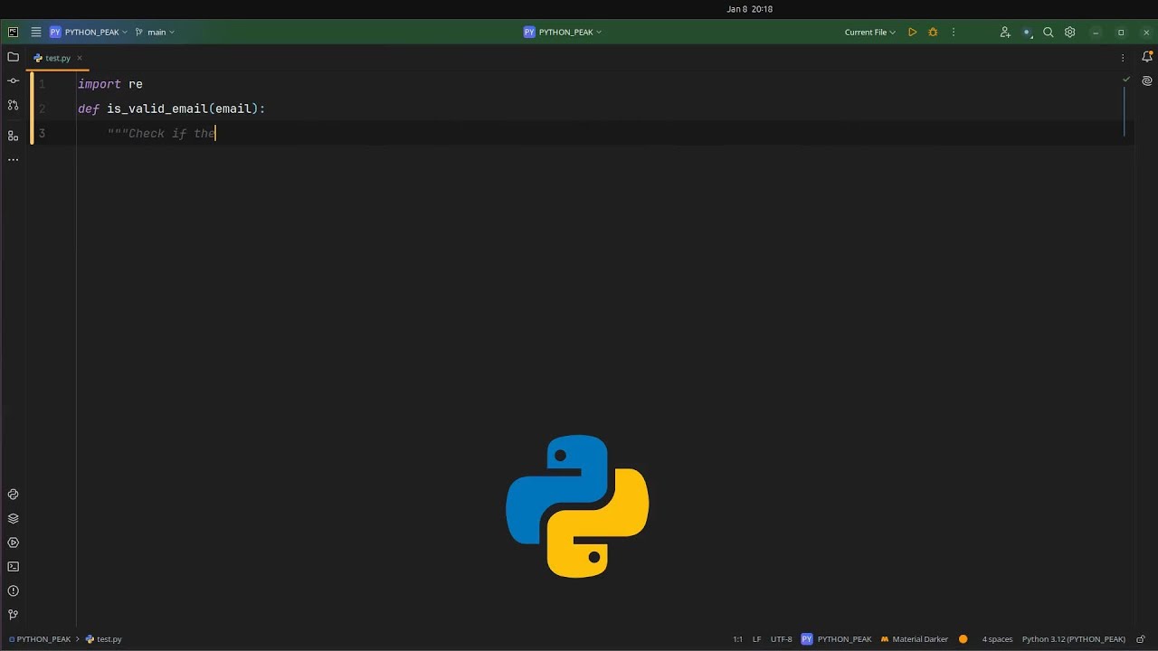The image size is (1158, 651).
Task: Show more tool windows ellipsis
Action: (x=13, y=159)
